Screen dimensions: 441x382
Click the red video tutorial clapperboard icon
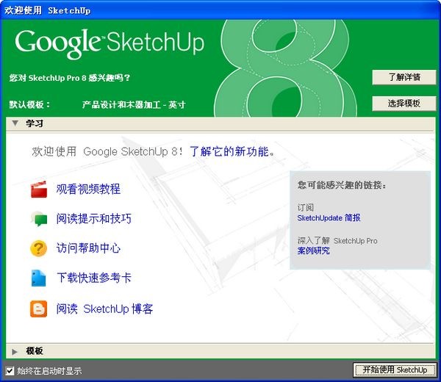[38, 190]
